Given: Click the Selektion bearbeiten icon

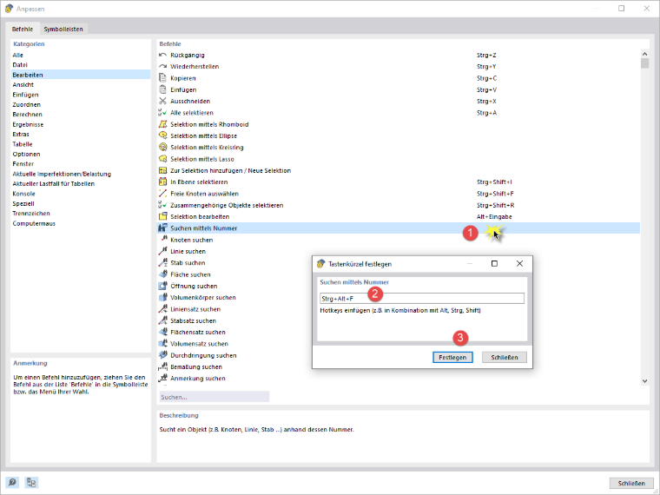Looking at the screenshot, I should pyautogui.click(x=163, y=216).
